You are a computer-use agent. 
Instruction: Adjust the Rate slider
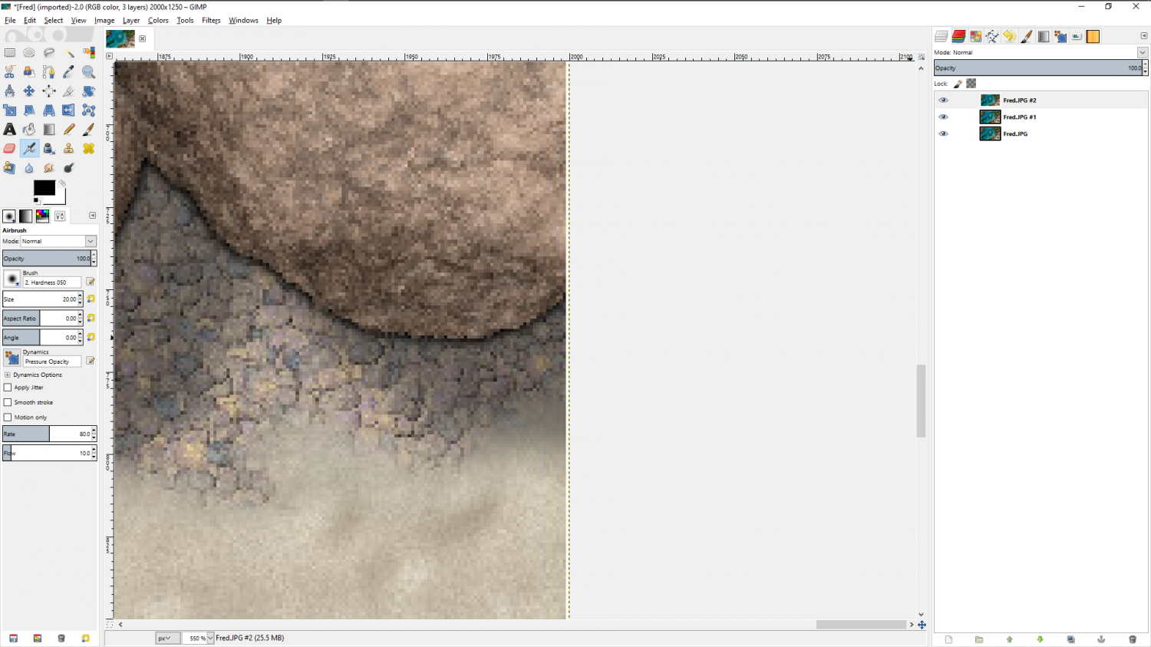coord(47,434)
